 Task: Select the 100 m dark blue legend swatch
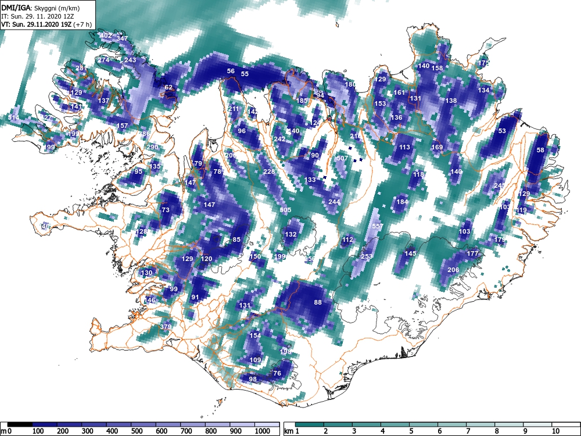tap(45, 424)
